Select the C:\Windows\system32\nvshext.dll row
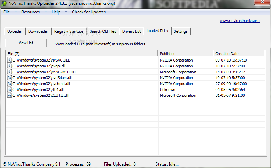Viewport: 271px width, 168px height. click(x=136, y=84)
